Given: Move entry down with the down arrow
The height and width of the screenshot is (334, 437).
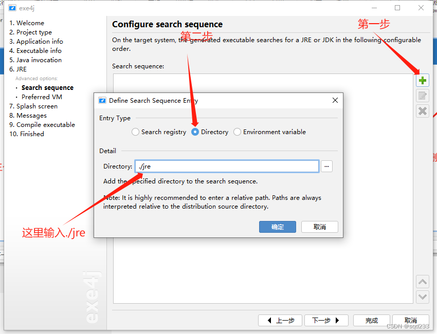Looking at the screenshot, I should coord(422,296).
